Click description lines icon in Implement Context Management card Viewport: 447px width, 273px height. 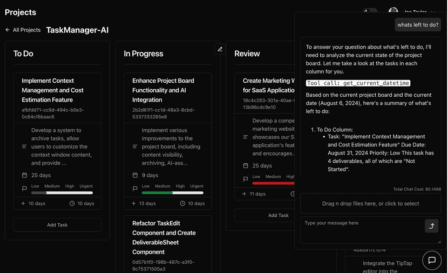[x=24, y=147]
